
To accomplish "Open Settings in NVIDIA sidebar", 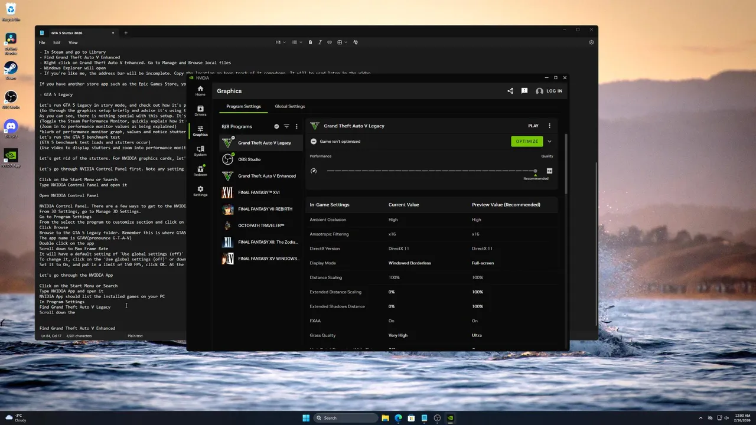I will click(200, 191).
